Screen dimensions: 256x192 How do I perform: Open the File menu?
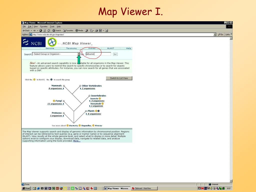[x=24, y=26]
